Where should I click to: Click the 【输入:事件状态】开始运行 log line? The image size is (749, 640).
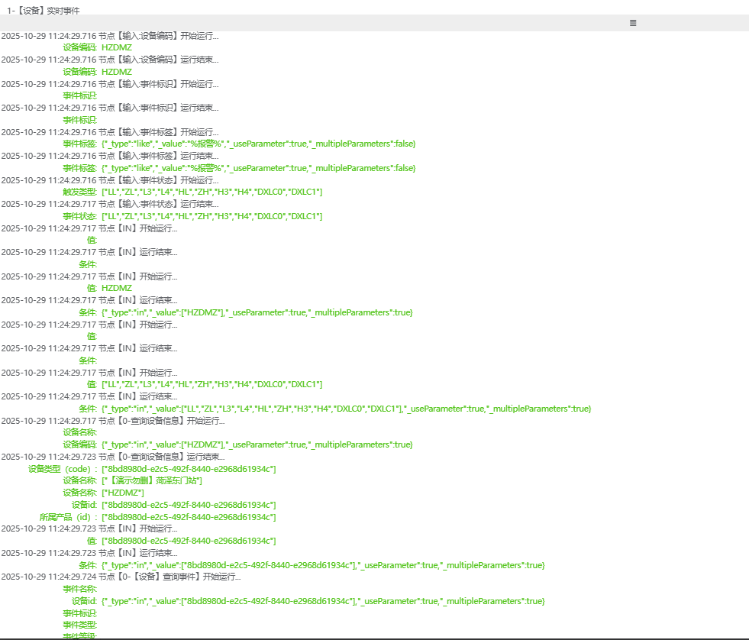(x=110, y=180)
